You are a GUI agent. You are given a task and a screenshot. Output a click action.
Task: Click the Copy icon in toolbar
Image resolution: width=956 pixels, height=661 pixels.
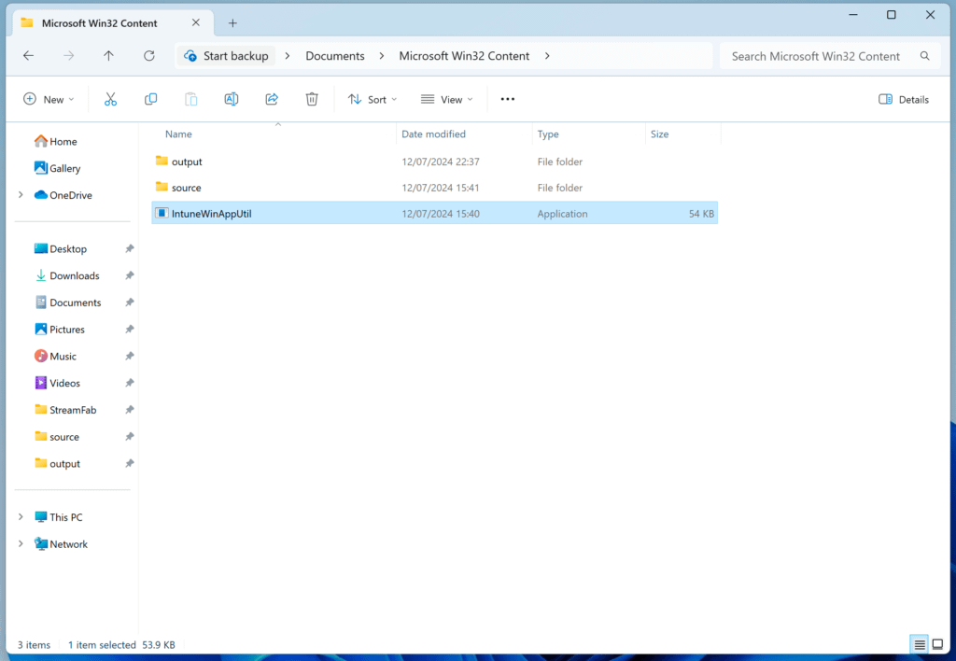150,99
